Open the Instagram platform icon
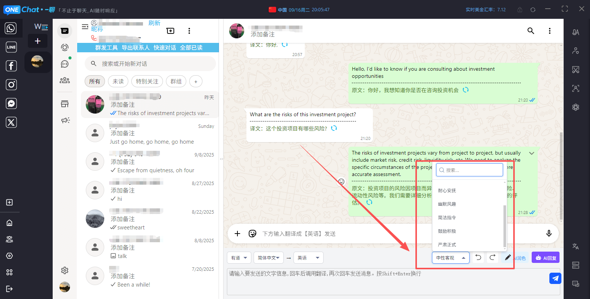This screenshot has width=590, height=299. [x=11, y=85]
